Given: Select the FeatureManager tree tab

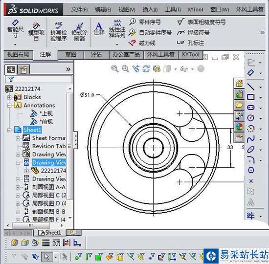Looking at the screenshot, I should (x=11, y=69).
